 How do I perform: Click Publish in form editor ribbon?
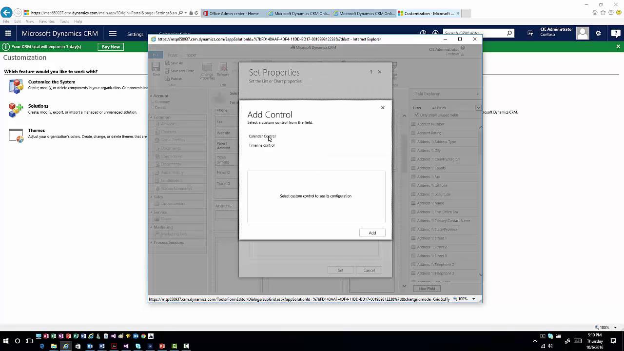[174, 78]
